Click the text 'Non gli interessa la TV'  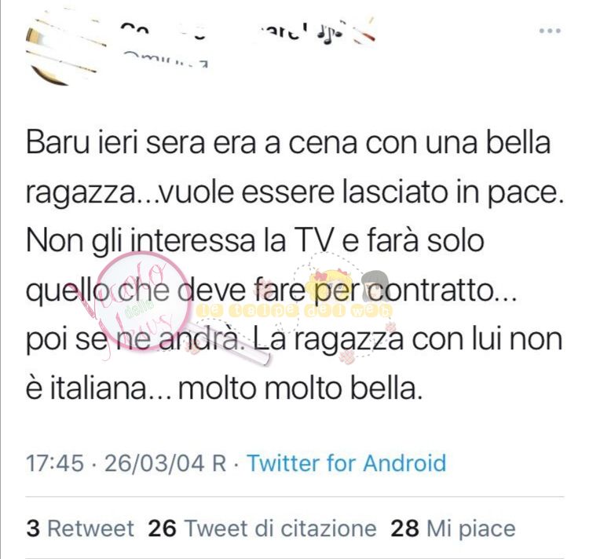[181, 241]
